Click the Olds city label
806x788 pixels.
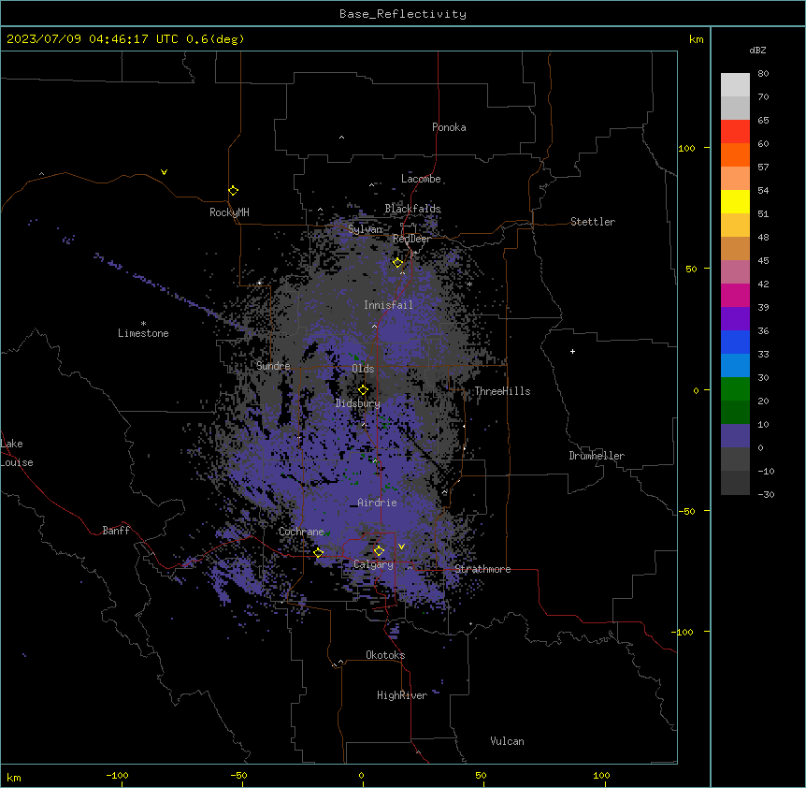(x=363, y=369)
